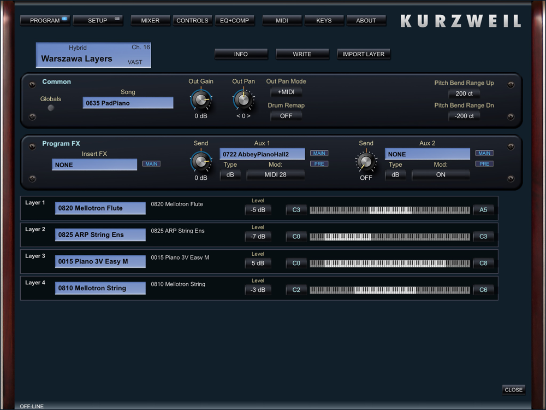Change Aux 2 Type dB
Image resolution: width=546 pixels, height=410 pixels.
coord(395,175)
